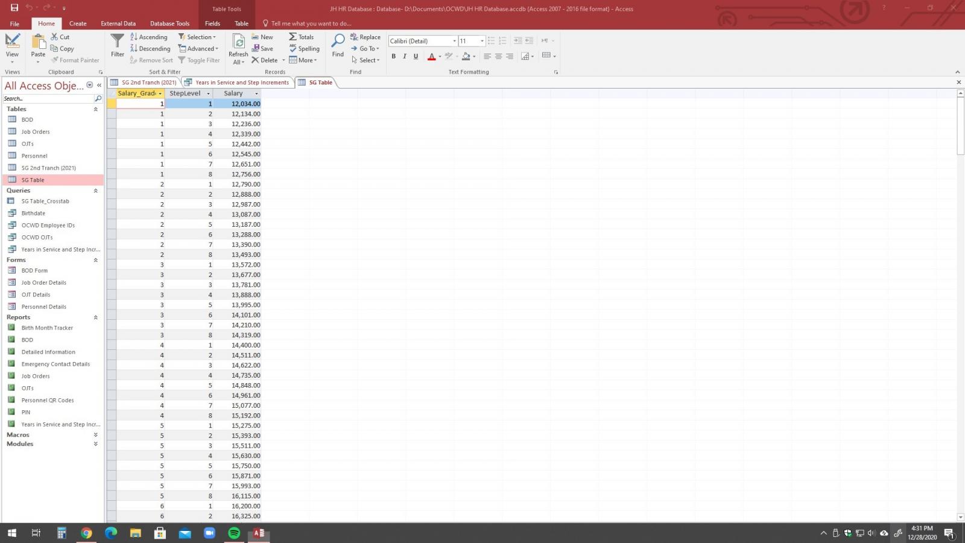Change the font color swatch
Image resolution: width=965 pixels, height=543 pixels.
[x=432, y=56]
